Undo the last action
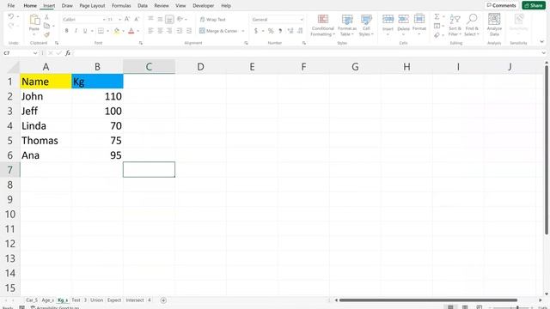Viewport: 550px width, 309px height. 11,17
